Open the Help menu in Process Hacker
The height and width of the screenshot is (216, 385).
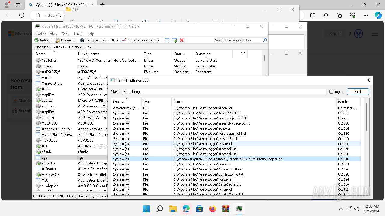click(x=90, y=34)
